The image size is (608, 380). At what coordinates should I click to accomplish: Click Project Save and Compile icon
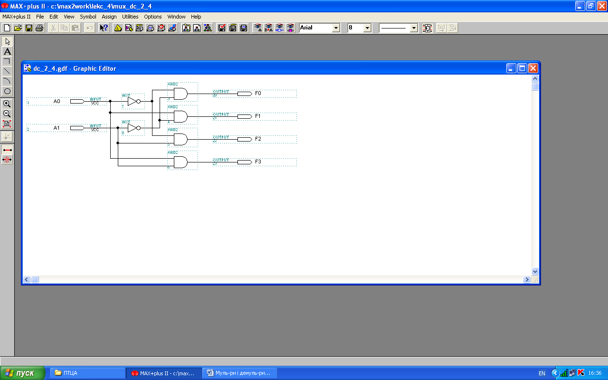233,28
